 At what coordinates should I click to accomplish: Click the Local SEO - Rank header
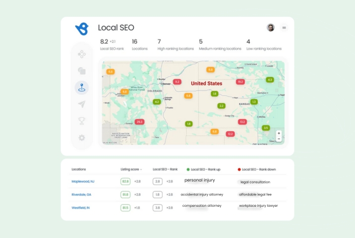[x=165, y=170]
